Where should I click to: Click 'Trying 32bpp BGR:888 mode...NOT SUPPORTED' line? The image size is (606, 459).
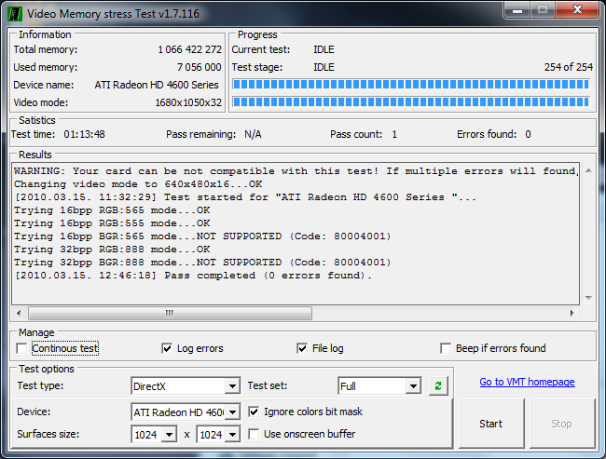pyautogui.click(x=202, y=263)
